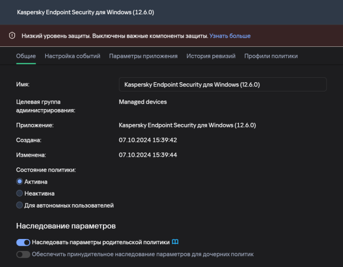Select the "Неактивна" radio button

(x=20, y=193)
